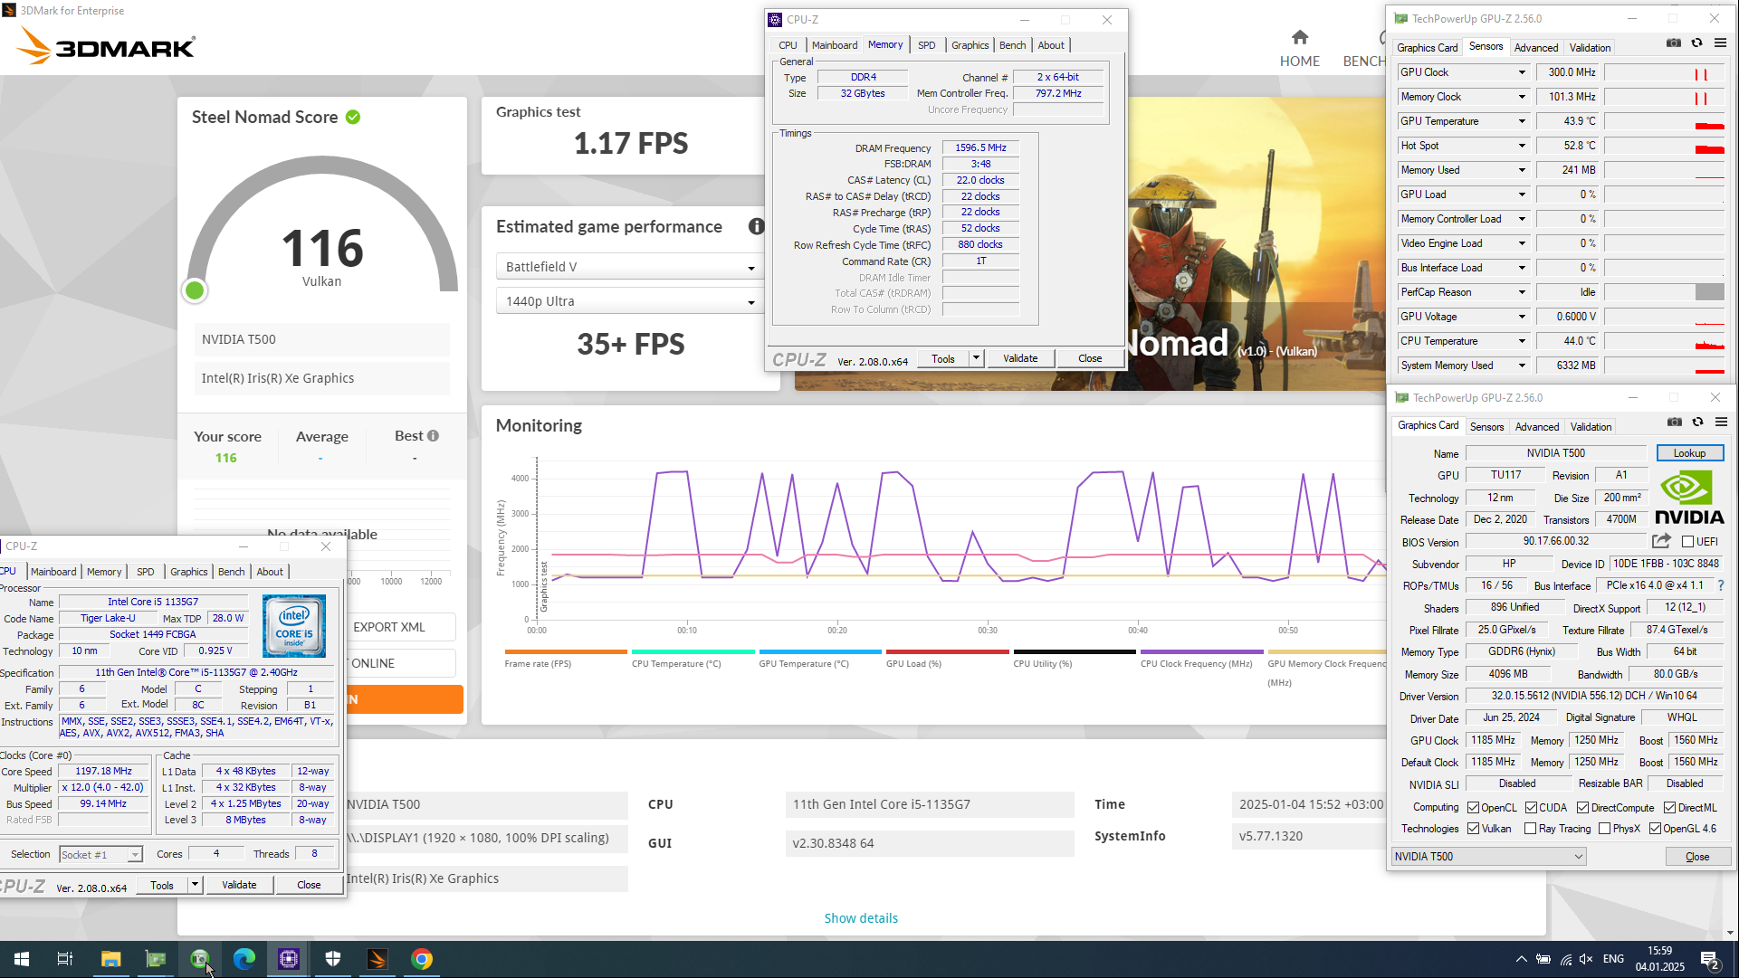Open Validation tab in GPU-Z Graphics Card window
The width and height of the screenshot is (1739, 978).
click(1591, 427)
